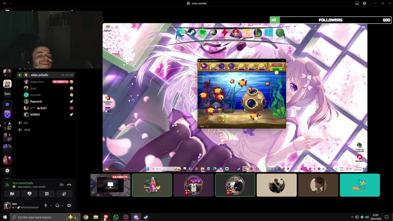Click the EN DIRECTO badge beside alejoochoa

pos(60,82)
